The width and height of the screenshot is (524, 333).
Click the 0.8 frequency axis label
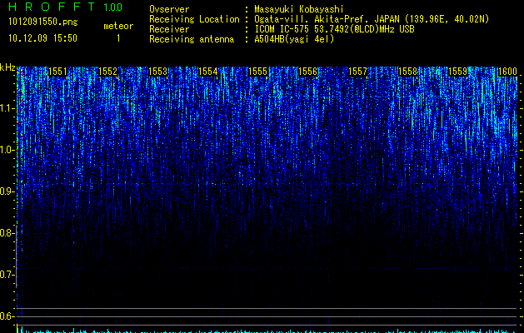tap(7, 233)
